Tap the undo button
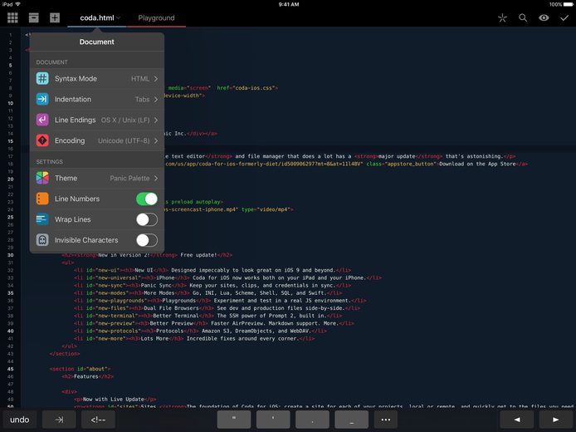The height and width of the screenshot is (432, 576). pyautogui.click(x=19, y=420)
